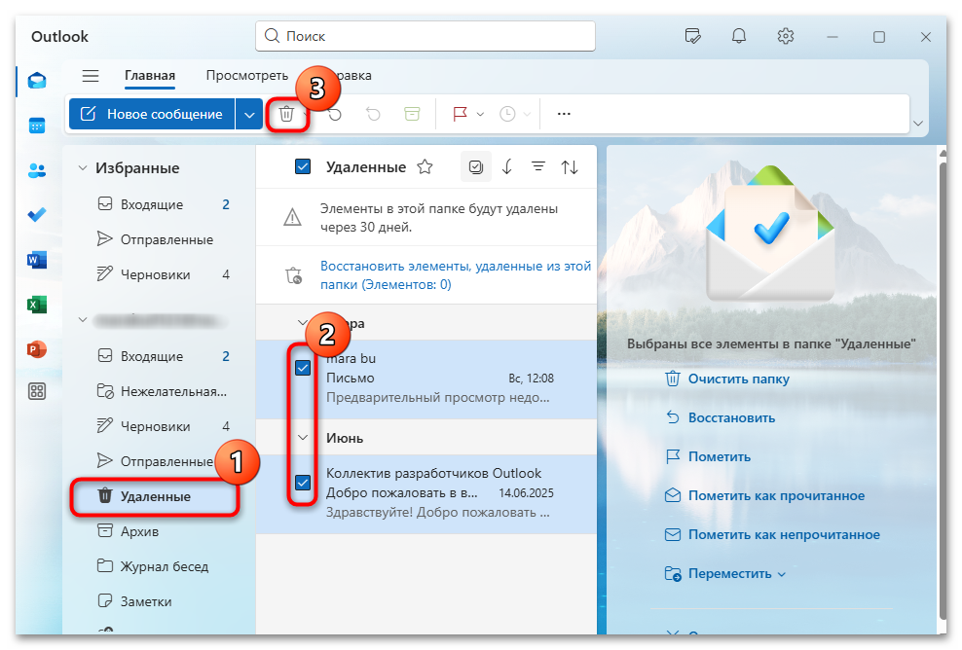This screenshot has height=650, width=962.
Task: Open the Новое сообщение dropdown arrow
Action: point(249,115)
